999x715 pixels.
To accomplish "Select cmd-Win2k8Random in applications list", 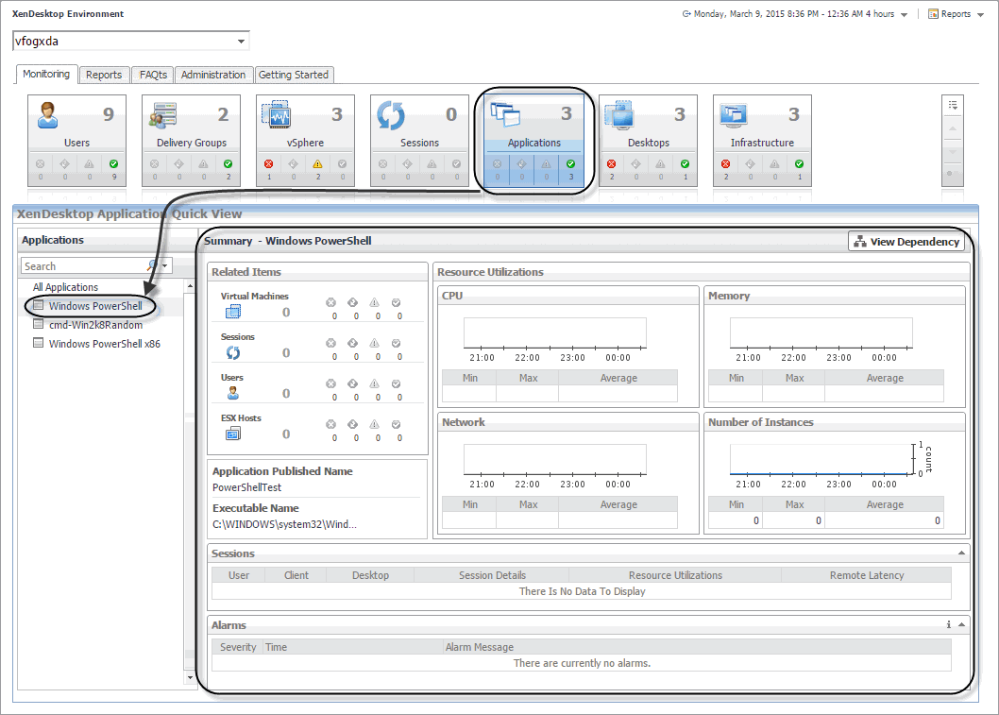I will point(95,325).
